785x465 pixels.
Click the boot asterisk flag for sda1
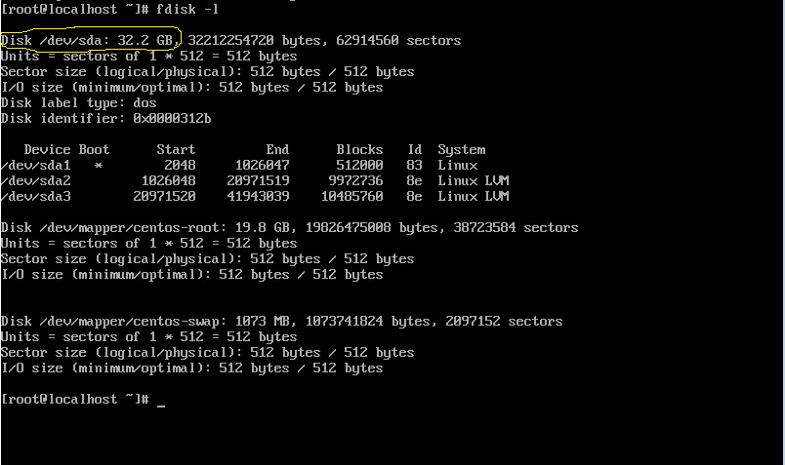[98, 166]
